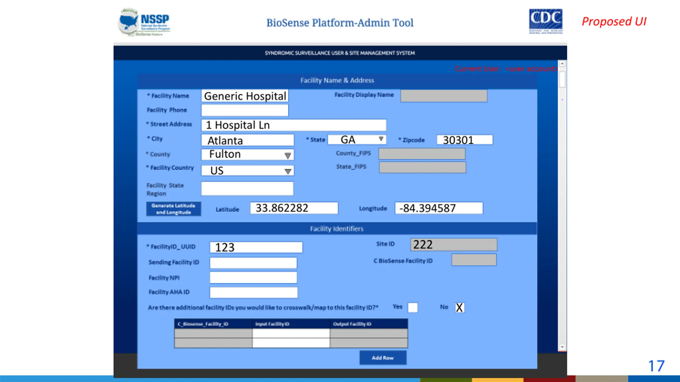
Task: Click the Zipcode field with 30301
Action: click(x=464, y=140)
